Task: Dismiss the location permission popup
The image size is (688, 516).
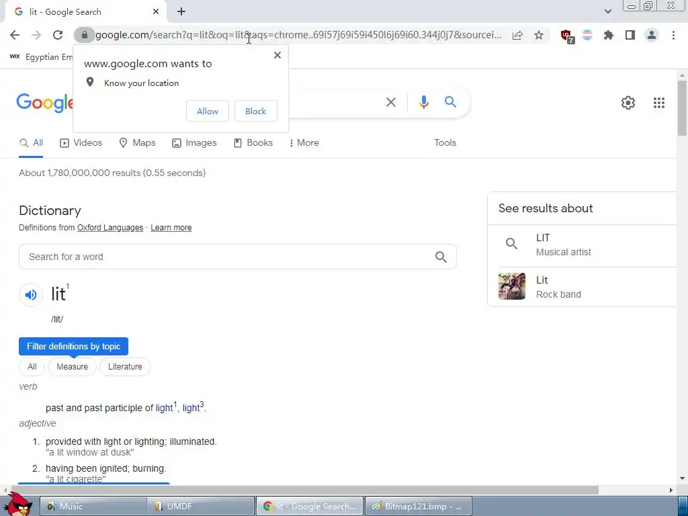Action: click(277, 55)
